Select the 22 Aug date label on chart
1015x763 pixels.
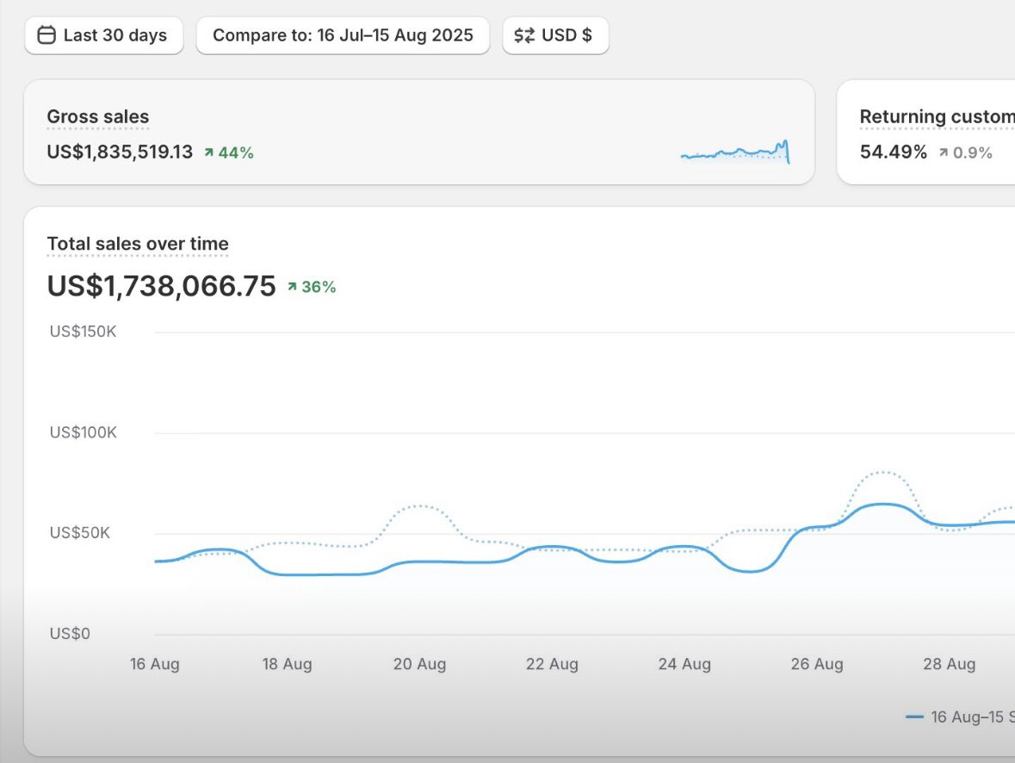click(x=552, y=664)
